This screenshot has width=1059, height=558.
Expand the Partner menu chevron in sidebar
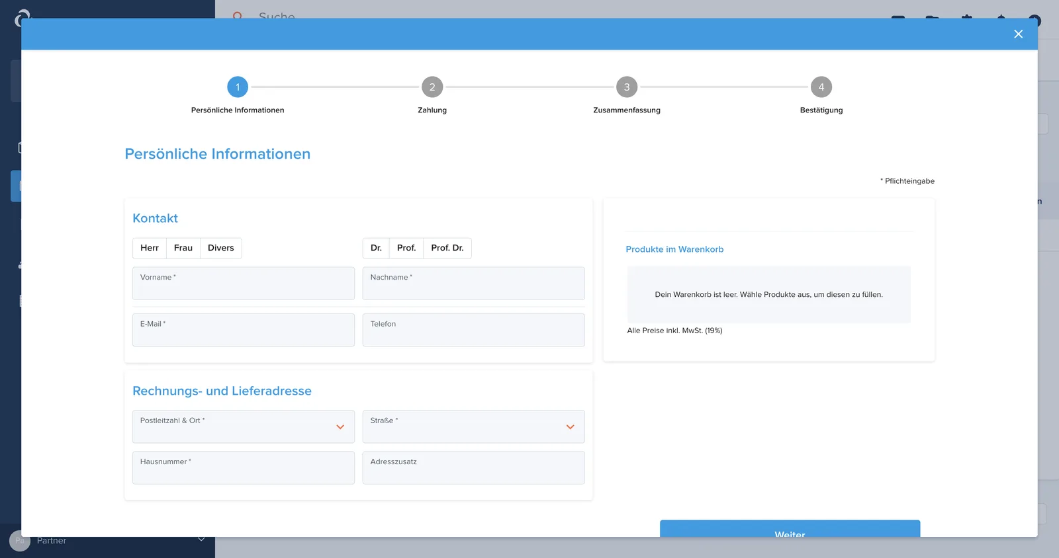pyautogui.click(x=201, y=539)
